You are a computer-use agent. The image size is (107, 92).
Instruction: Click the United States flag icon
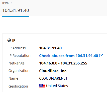42,86
